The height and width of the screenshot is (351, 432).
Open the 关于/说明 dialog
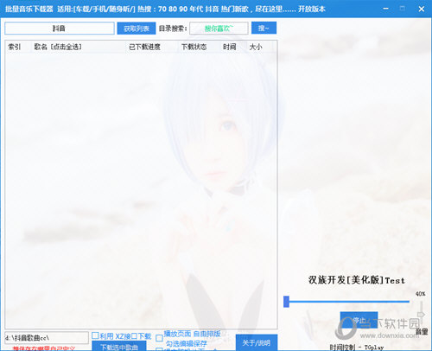click(x=257, y=342)
